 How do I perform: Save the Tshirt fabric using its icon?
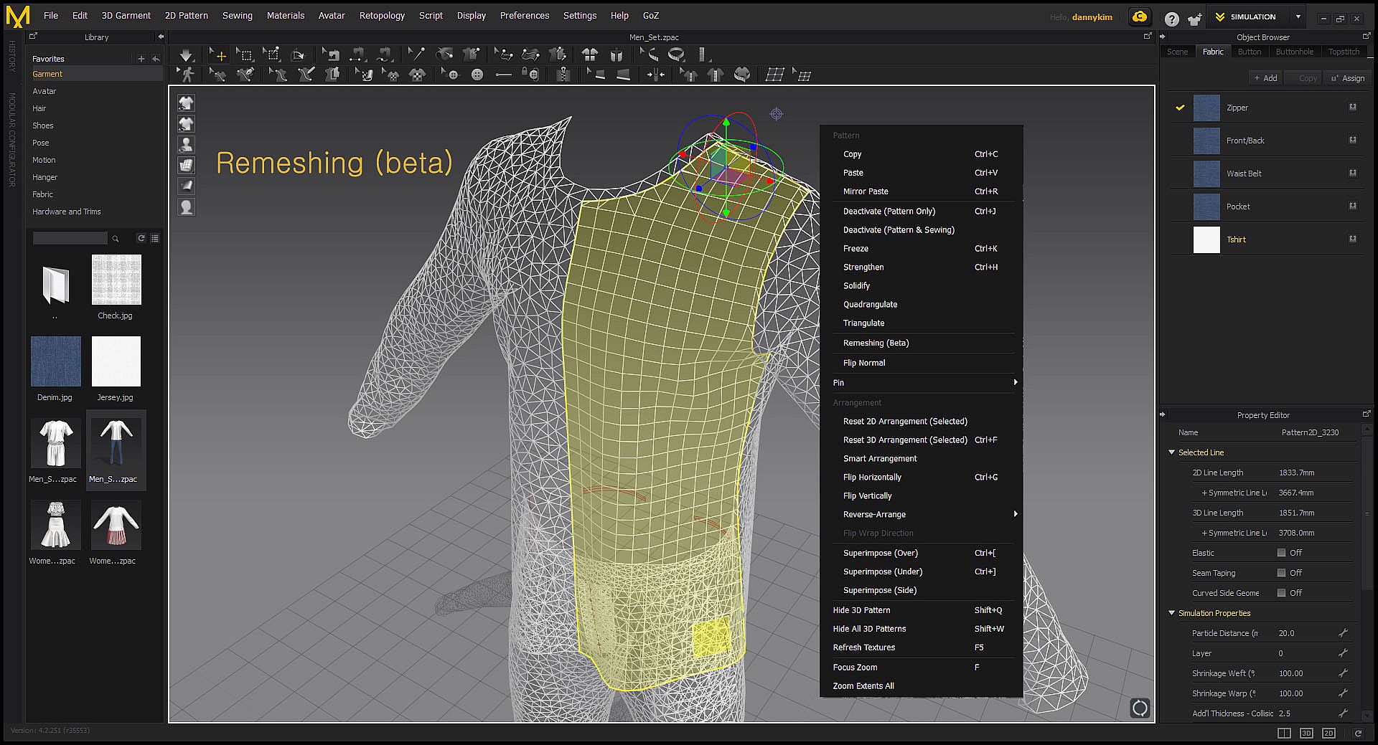(x=1352, y=239)
